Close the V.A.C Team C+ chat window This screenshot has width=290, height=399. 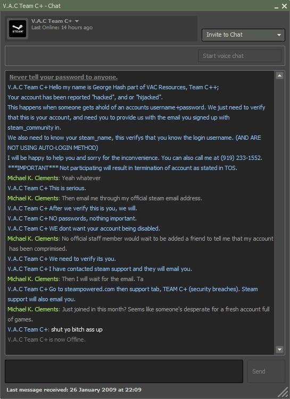coord(284,6)
